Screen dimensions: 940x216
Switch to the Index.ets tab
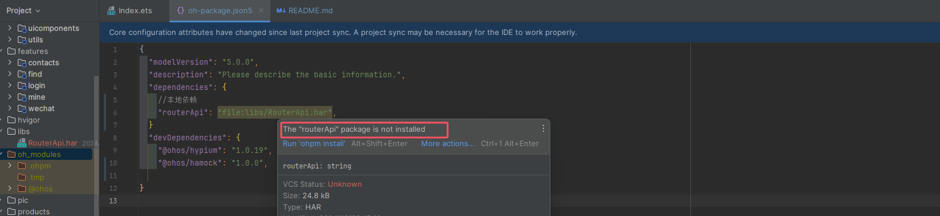(x=130, y=10)
